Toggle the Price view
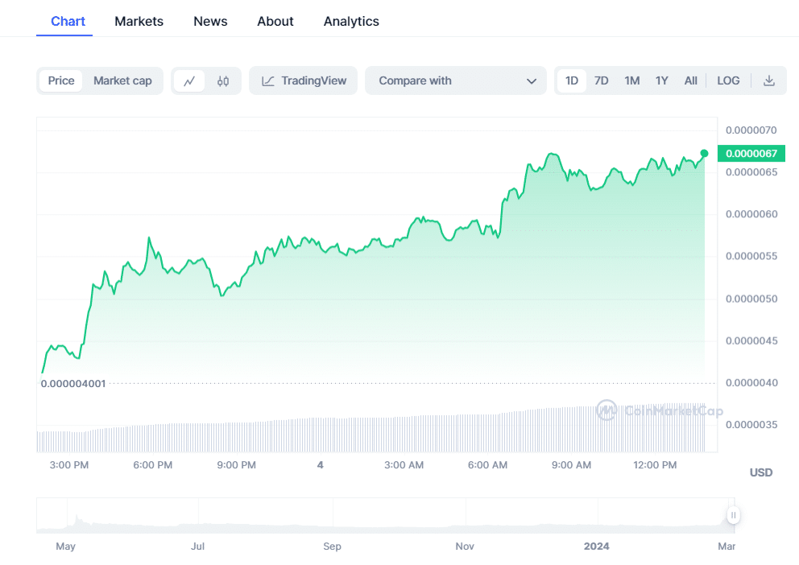799x565 pixels. click(60, 80)
